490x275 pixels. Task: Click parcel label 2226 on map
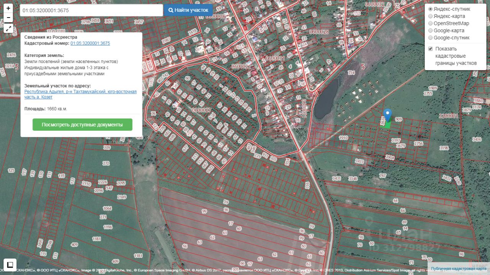pos(103,182)
